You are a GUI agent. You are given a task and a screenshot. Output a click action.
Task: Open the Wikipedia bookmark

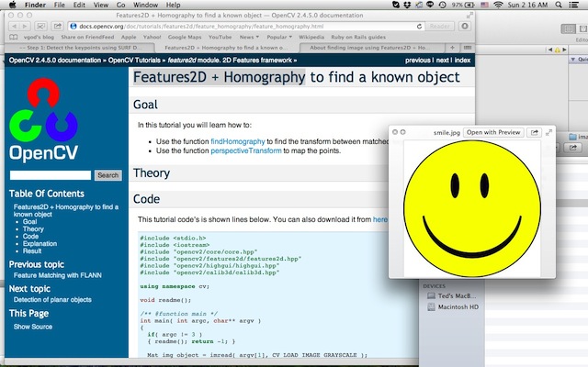pos(311,37)
